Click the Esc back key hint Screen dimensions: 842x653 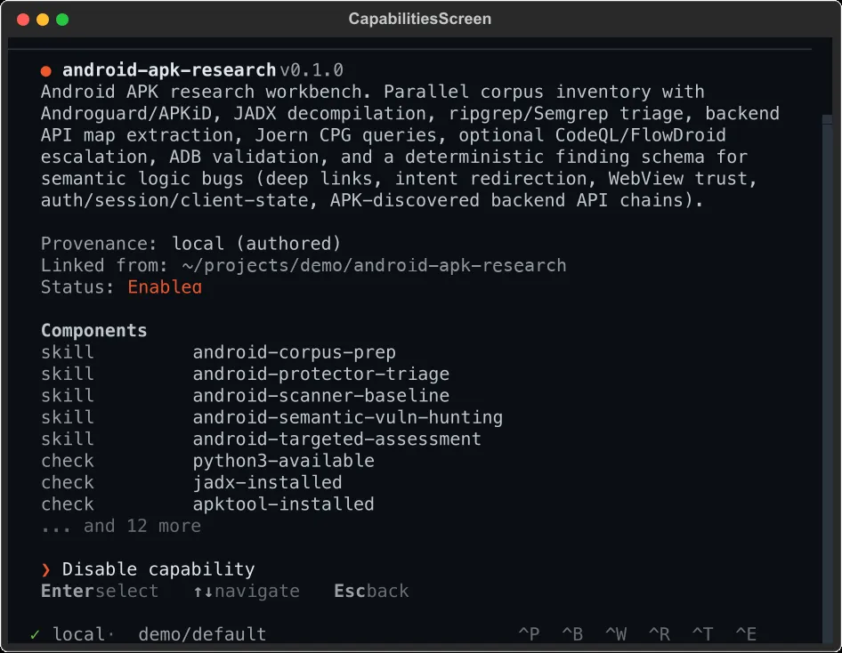[x=371, y=592]
